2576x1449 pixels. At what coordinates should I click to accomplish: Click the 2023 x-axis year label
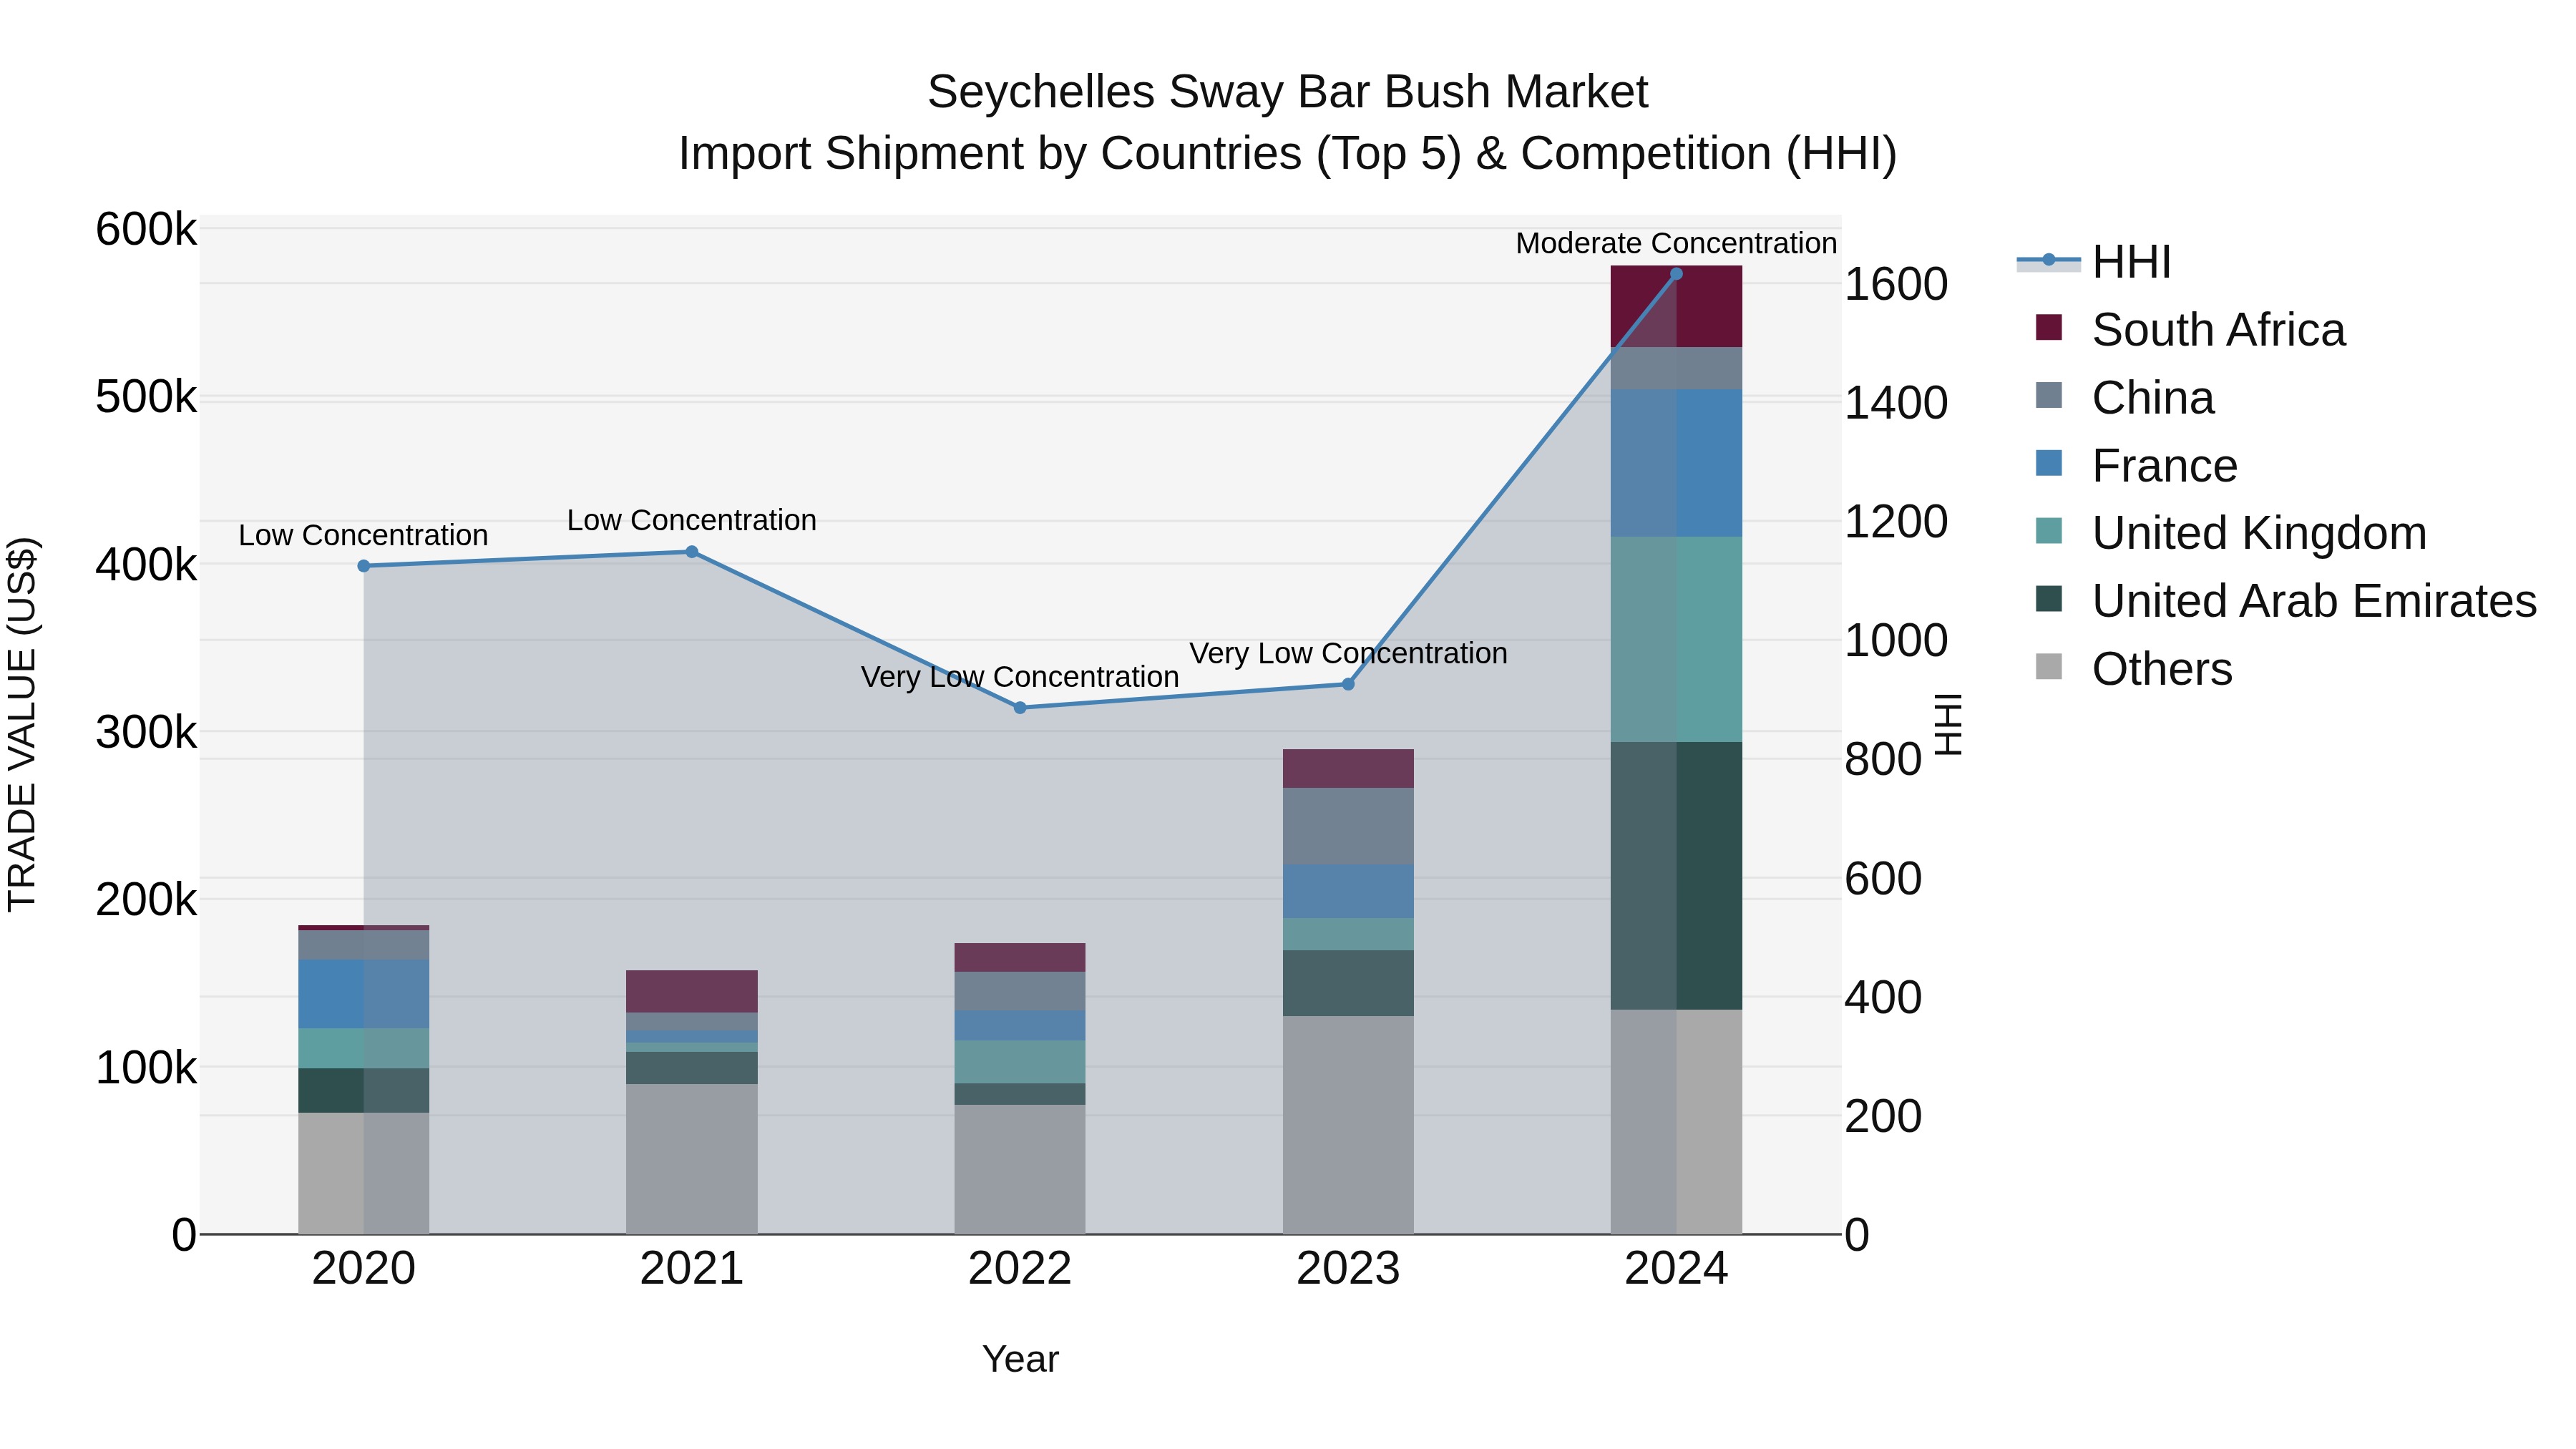click(x=1348, y=1269)
